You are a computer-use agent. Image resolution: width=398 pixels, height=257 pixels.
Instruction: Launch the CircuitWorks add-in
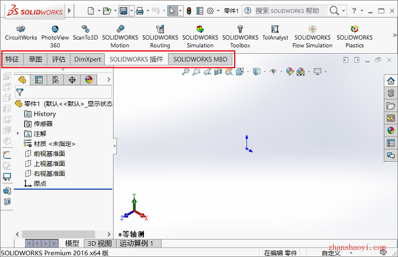coord(21,33)
